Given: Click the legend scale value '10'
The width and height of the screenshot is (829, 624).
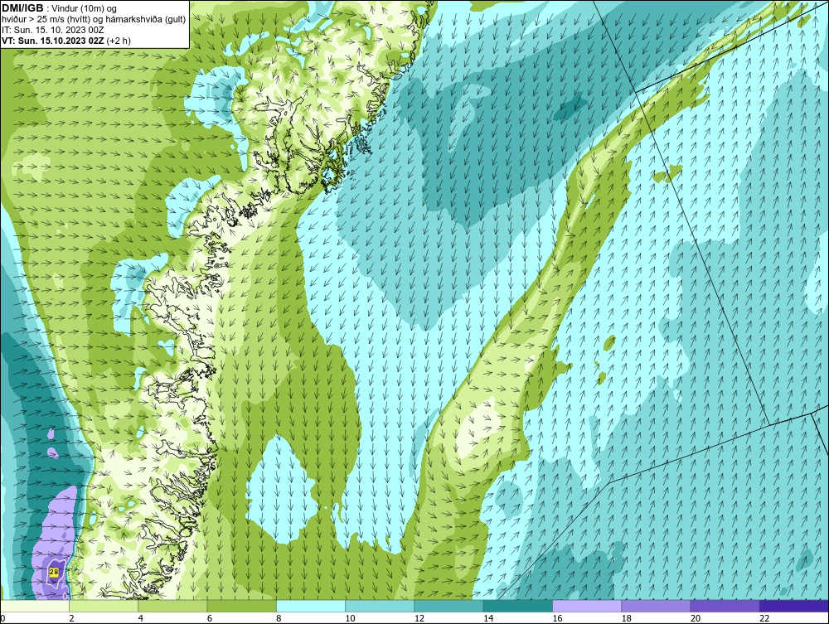Looking at the screenshot, I should [x=350, y=619].
